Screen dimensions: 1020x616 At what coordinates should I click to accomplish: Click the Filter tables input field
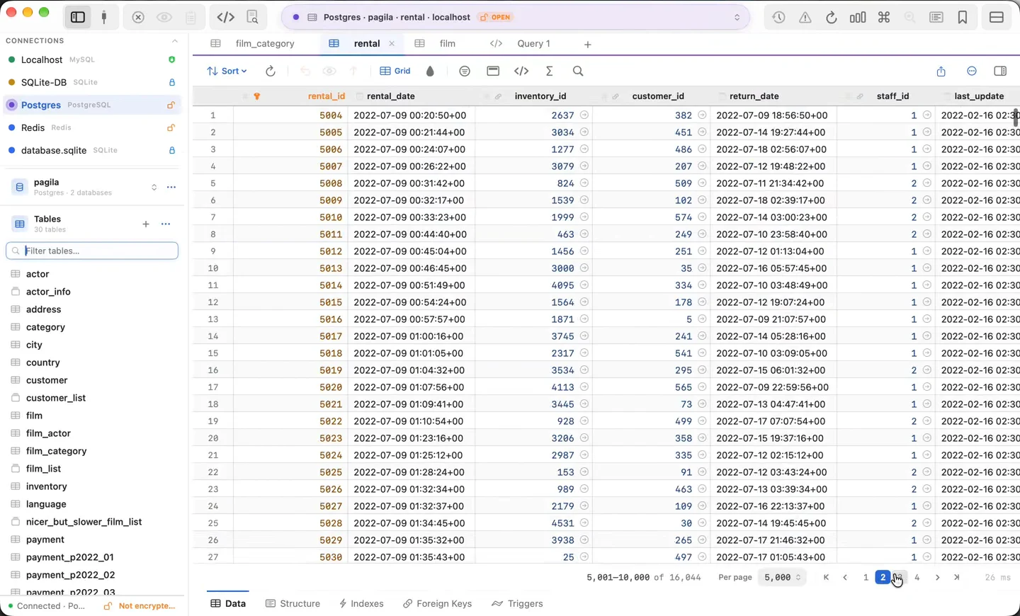pyautogui.click(x=92, y=251)
